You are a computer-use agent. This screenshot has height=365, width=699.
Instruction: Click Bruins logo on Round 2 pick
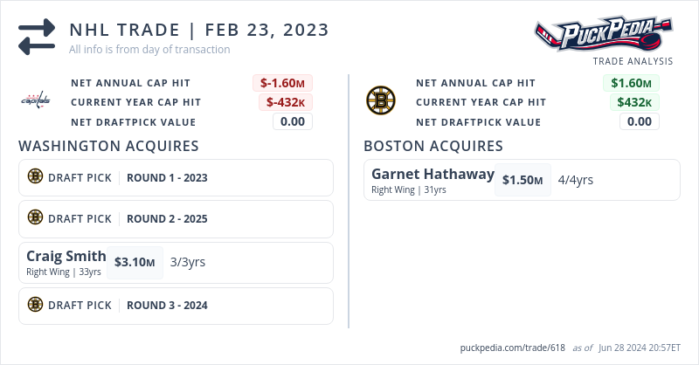35,218
